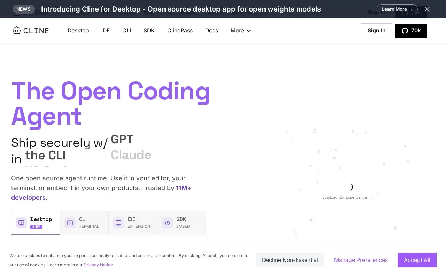Click "The Open Coding Agent" headline
This screenshot has height=279, width=446.
[111, 104]
